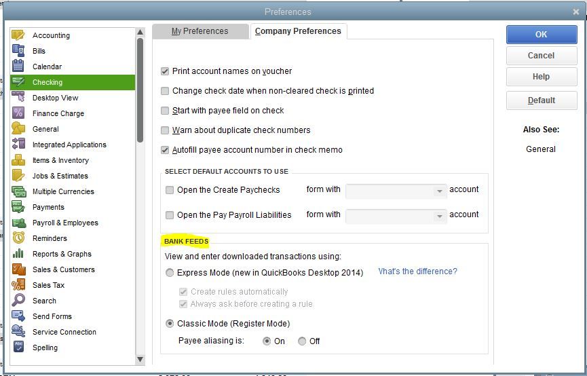Click the Reminders clock icon
The image size is (587, 376).
18,238
